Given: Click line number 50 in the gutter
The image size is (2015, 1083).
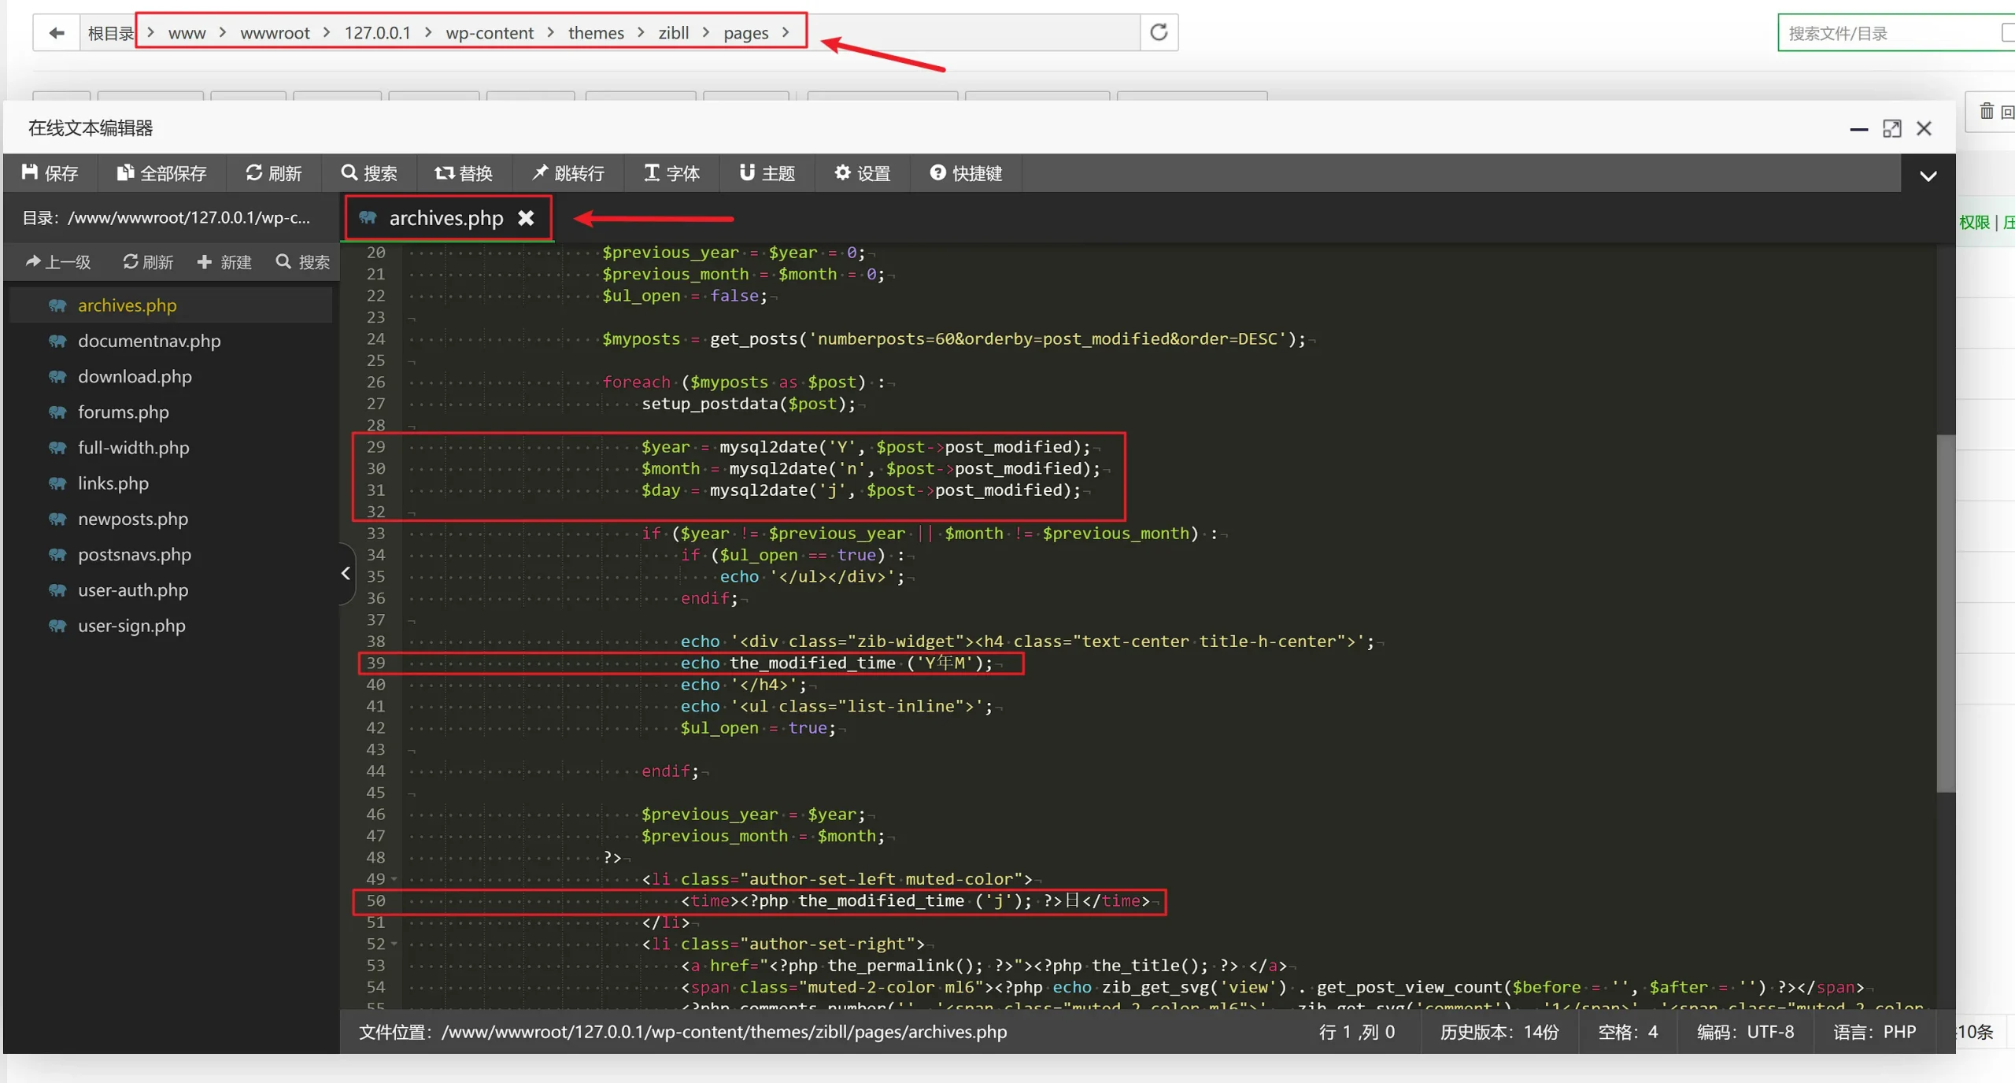Looking at the screenshot, I should 375,900.
